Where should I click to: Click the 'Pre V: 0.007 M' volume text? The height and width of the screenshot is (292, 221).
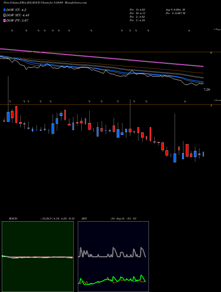(175, 13)
